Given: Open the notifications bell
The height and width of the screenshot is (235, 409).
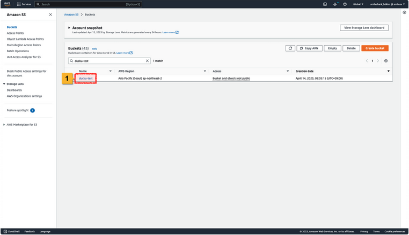Looking at the screenshot, I should click(x=335, y=4).
